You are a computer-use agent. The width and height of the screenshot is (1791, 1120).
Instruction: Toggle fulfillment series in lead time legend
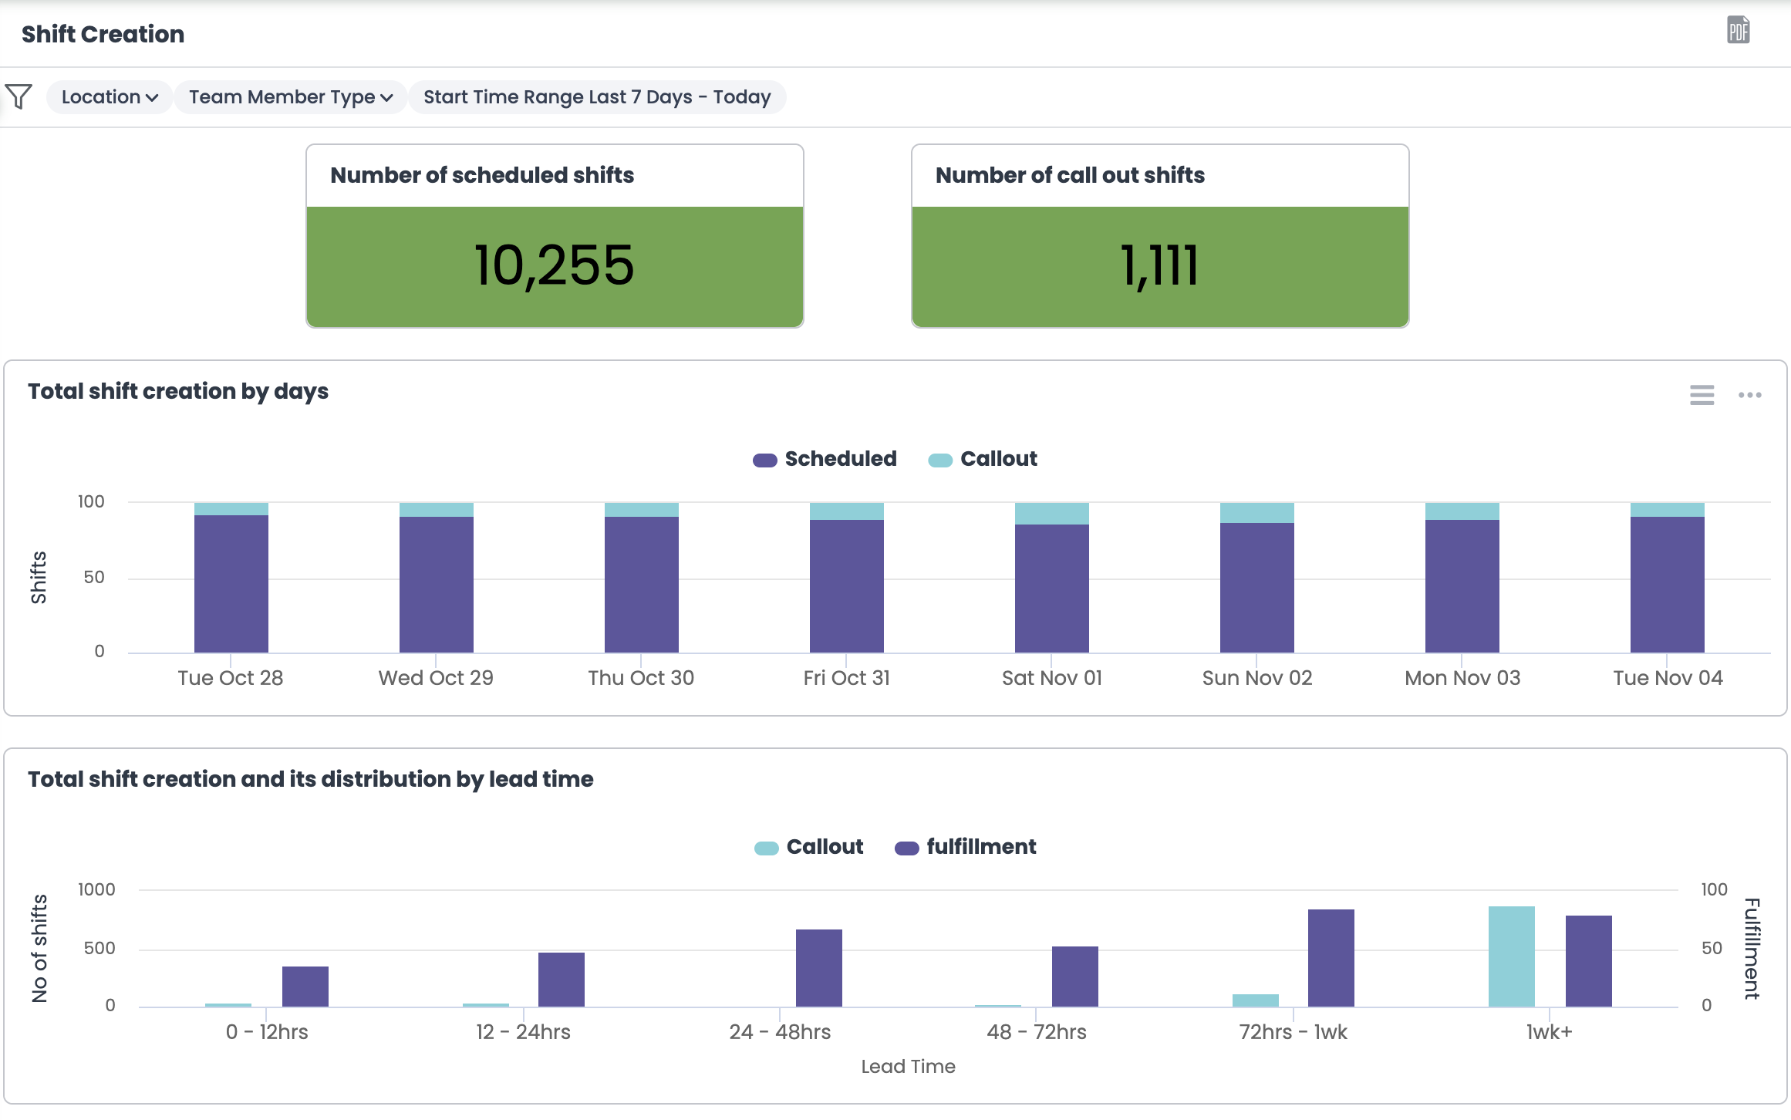(x=980, y=847)
